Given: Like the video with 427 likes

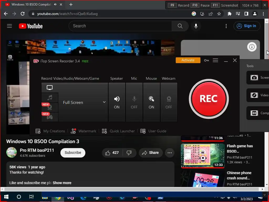Looking at the screenshot, I should (112, 153).
